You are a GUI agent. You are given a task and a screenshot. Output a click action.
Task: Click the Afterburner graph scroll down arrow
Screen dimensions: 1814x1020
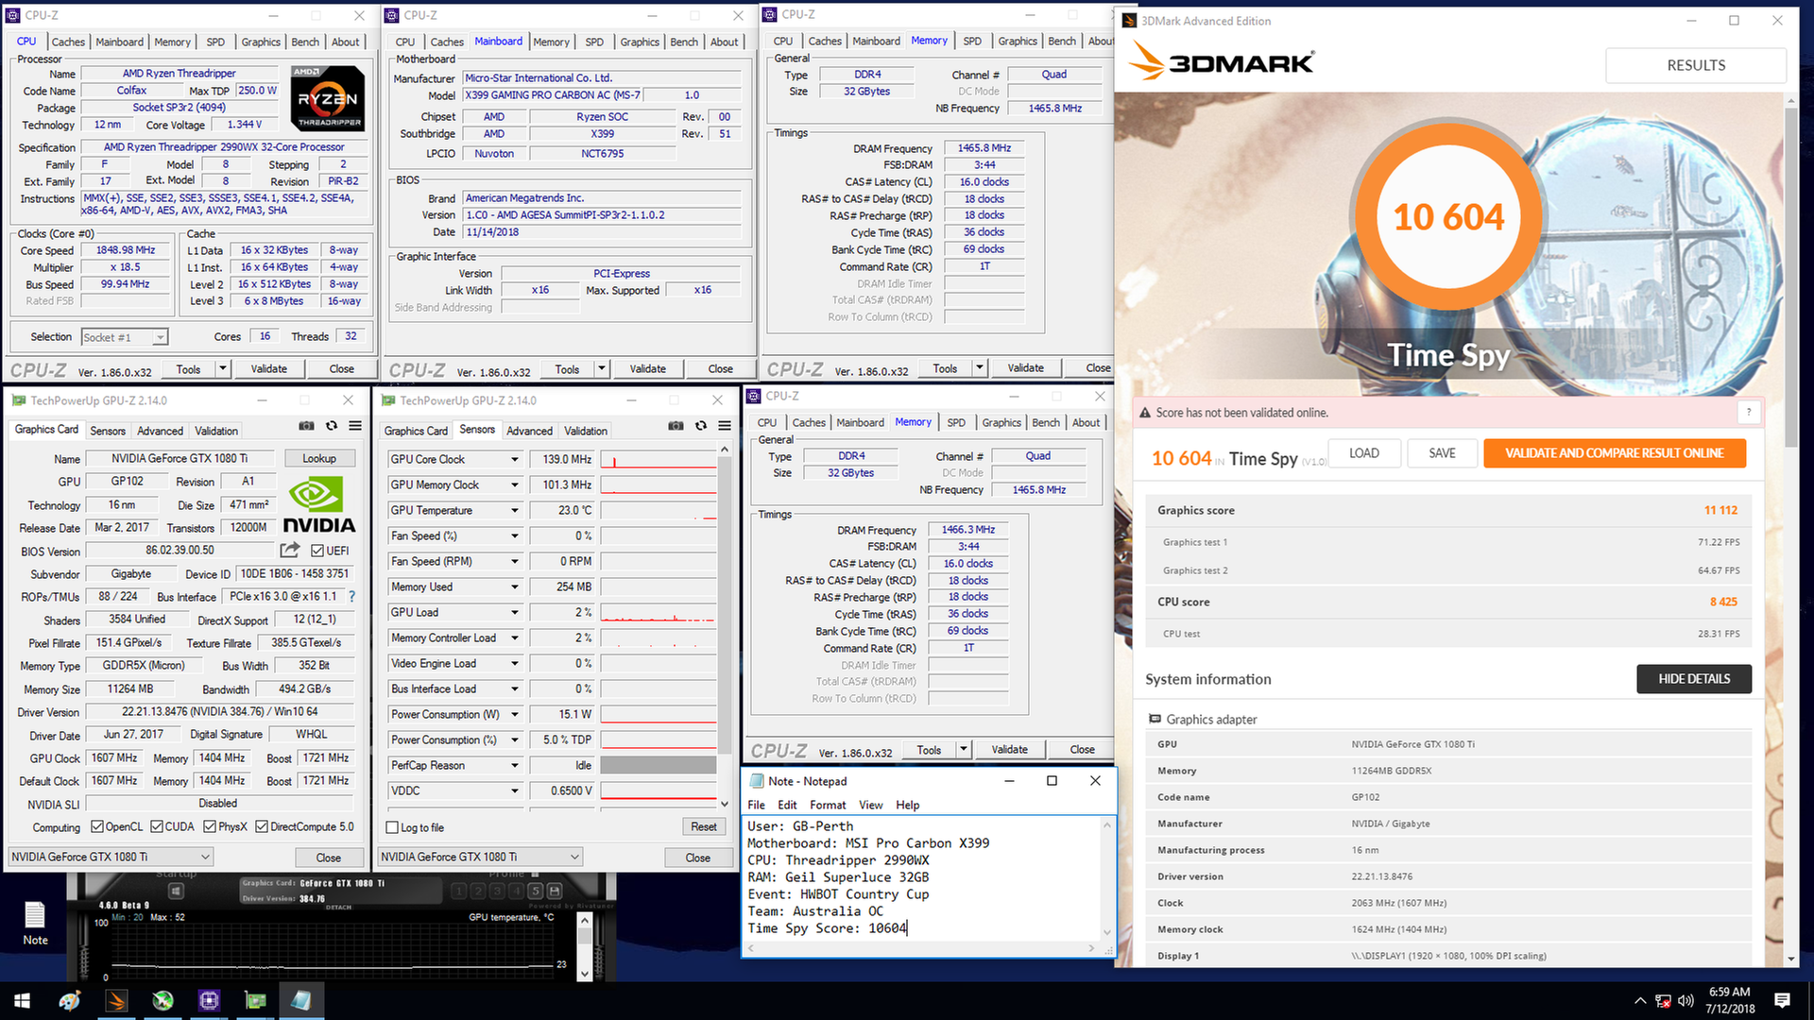click(x=584, y=974)
